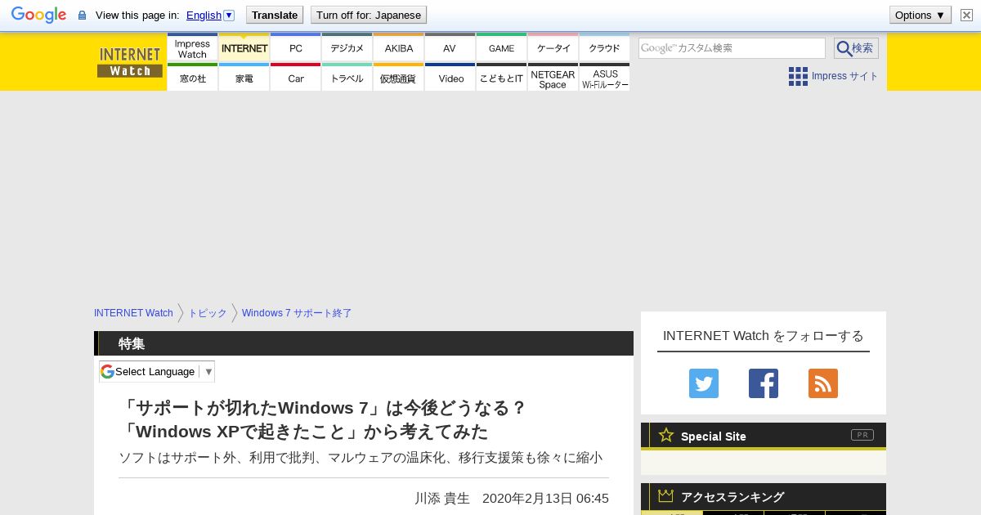Open the NETGEAR Space tab
This screenshot has width=981, height=515.
(x=553, y=78)
